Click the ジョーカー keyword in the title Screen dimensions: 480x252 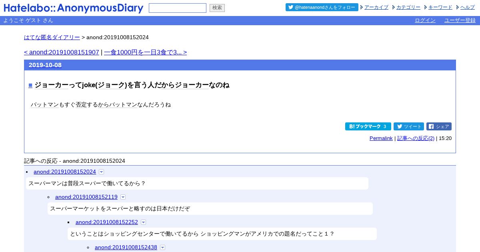[x=52, y=85]
